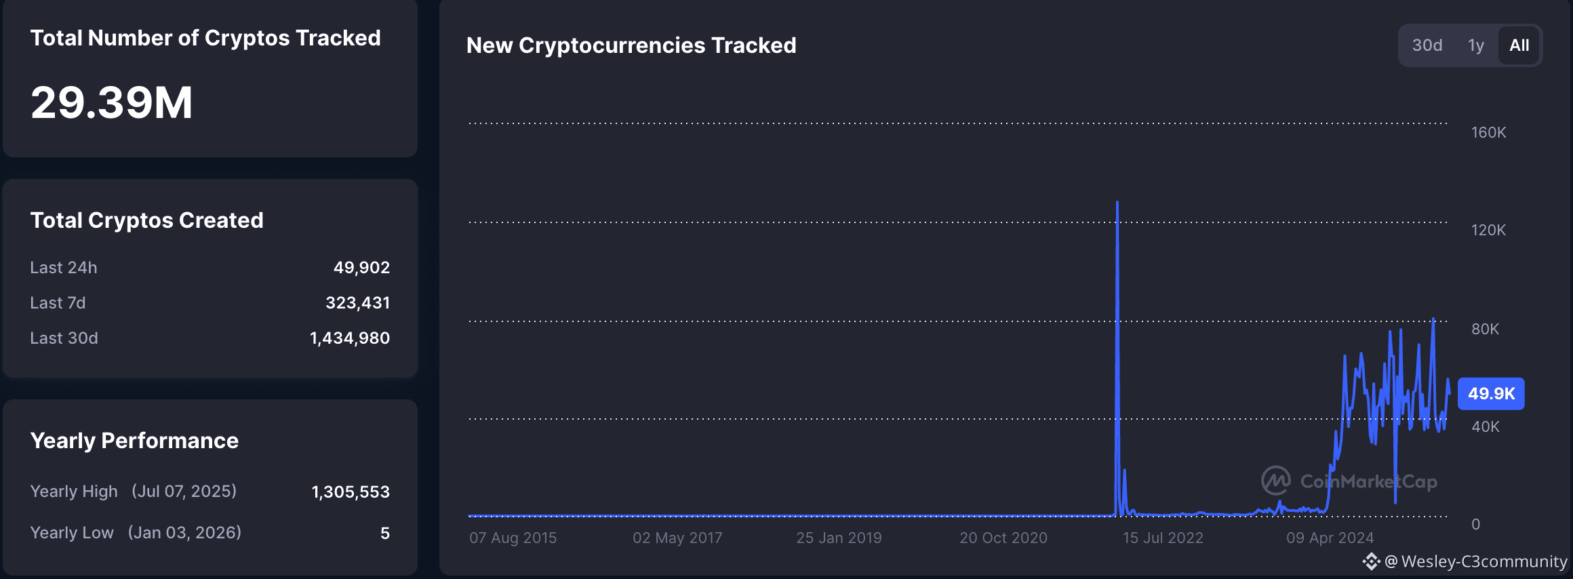Viewport: 1573px width, 579px height.
Task: Click the 15 Jul 2022 date label
Action: pos(1163,538)
